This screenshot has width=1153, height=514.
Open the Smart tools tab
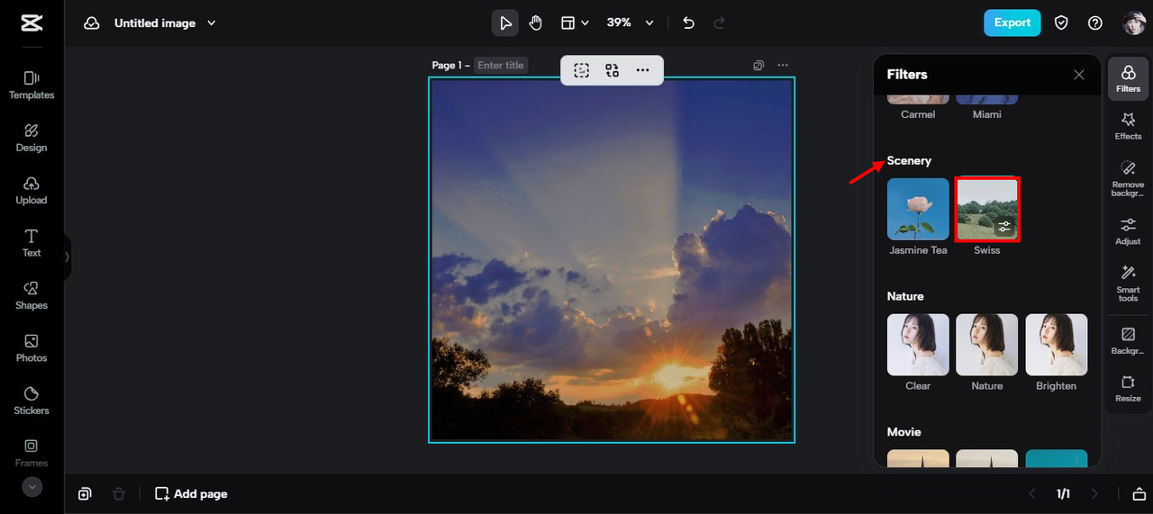(x=1129, y=284)
